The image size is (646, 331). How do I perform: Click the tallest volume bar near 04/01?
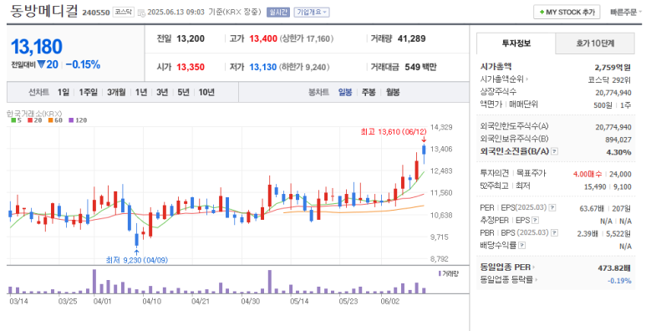point(94,281)
